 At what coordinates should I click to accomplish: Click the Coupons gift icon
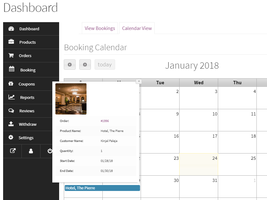[11, 84]
